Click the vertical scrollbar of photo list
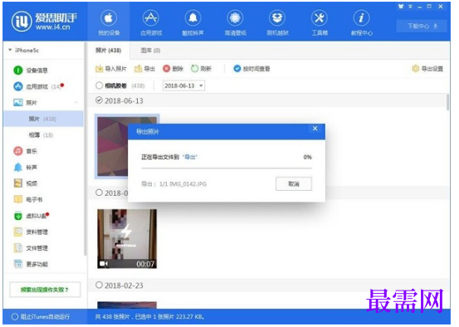This screenshot has height=327, width=459. (x=448, y=102)
